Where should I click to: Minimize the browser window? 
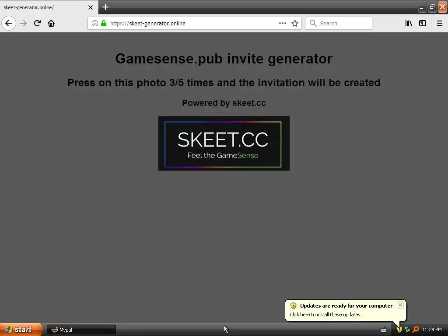point(421,7)
